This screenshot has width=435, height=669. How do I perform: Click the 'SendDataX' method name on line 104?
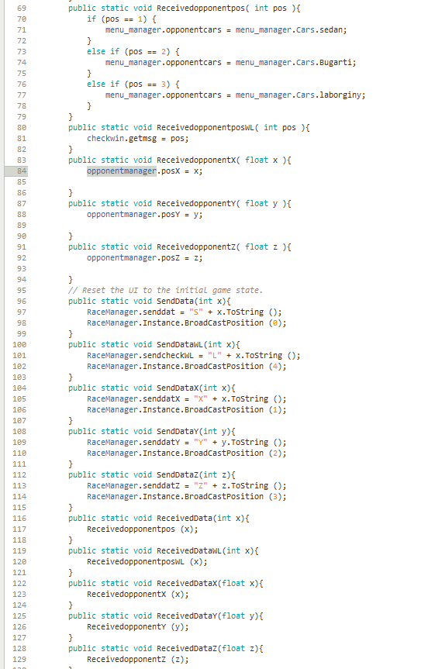[x=178, y=388]
